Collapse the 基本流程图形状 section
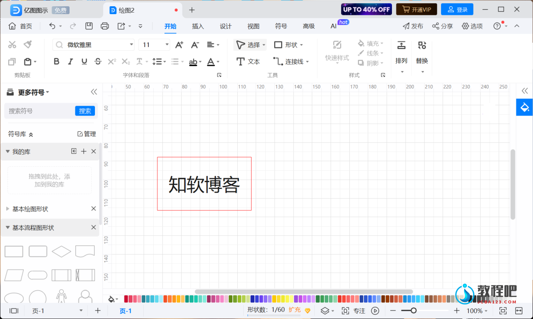The image size is (533, 319). (x=7, y=228)
